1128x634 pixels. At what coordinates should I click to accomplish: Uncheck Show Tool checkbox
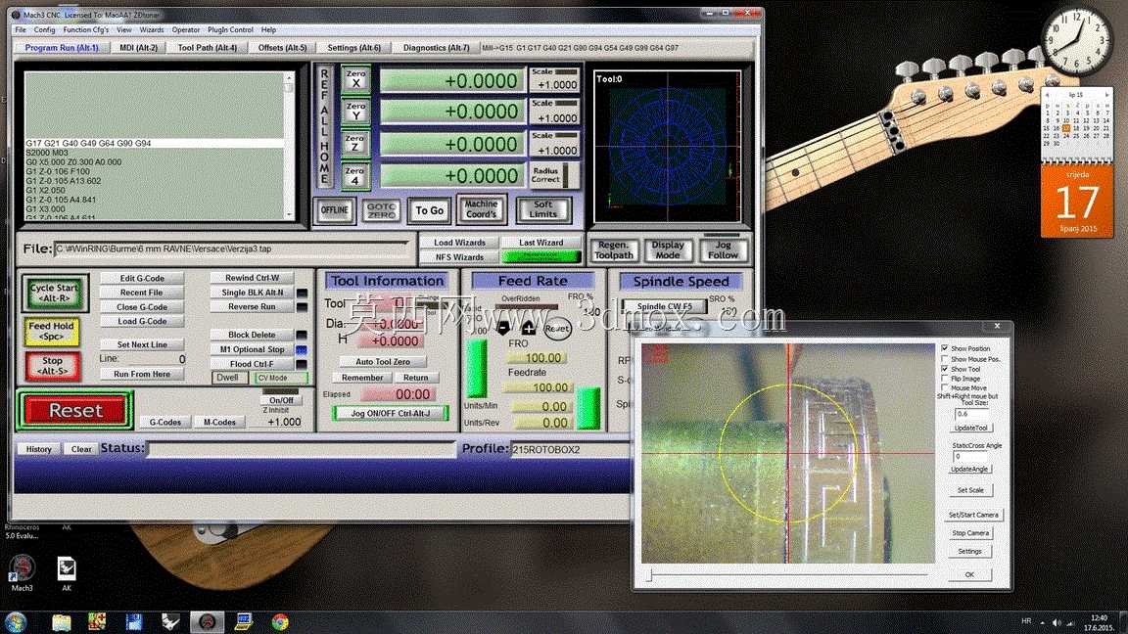tap(945, 369)
